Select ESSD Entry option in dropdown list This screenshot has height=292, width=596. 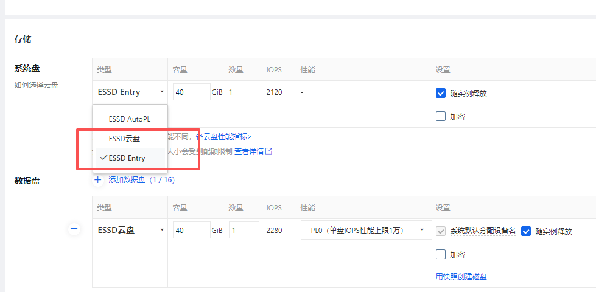pos(127,158)
